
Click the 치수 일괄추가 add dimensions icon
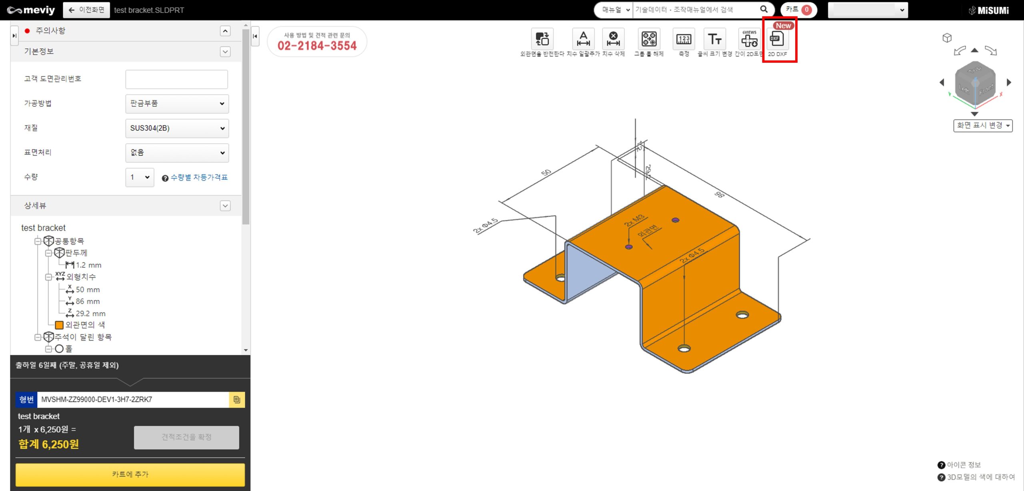(x=583, y=39)
